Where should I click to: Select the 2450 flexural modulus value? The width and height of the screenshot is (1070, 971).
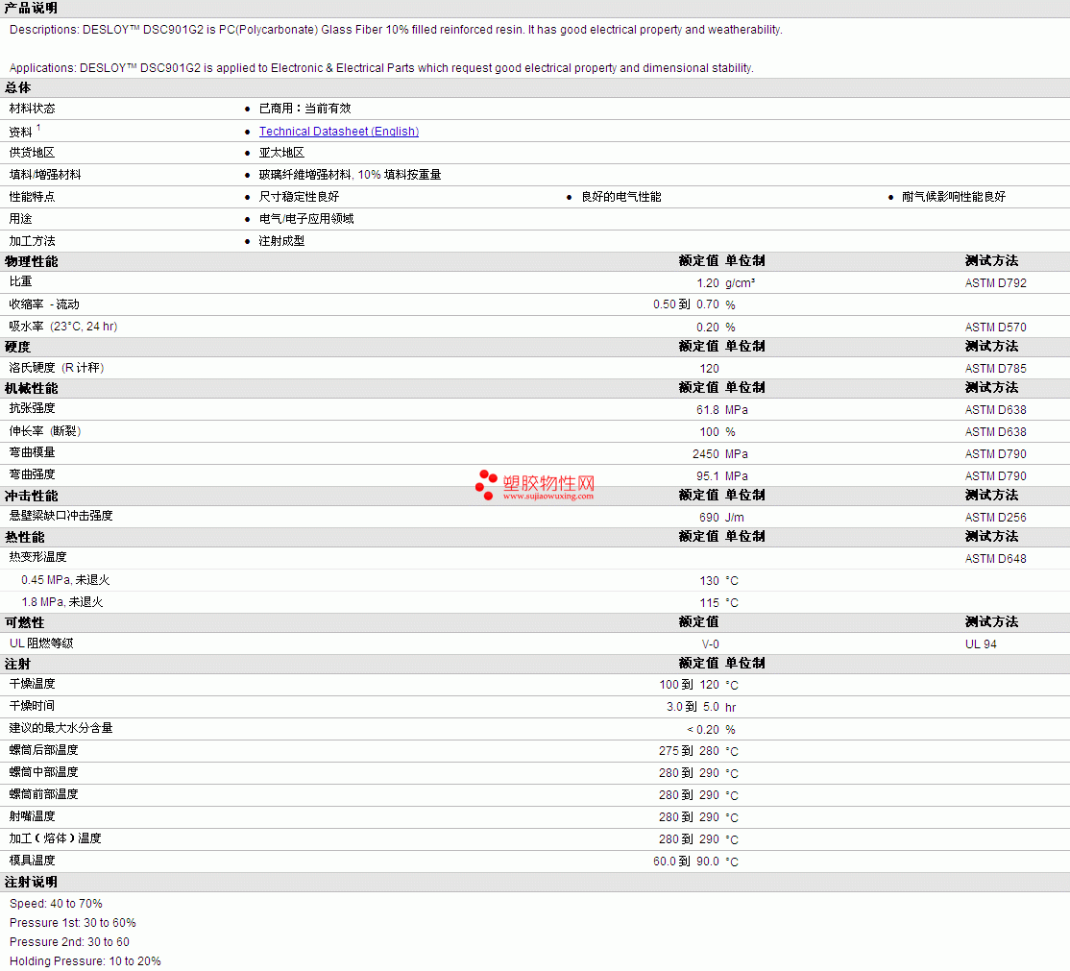706,454
